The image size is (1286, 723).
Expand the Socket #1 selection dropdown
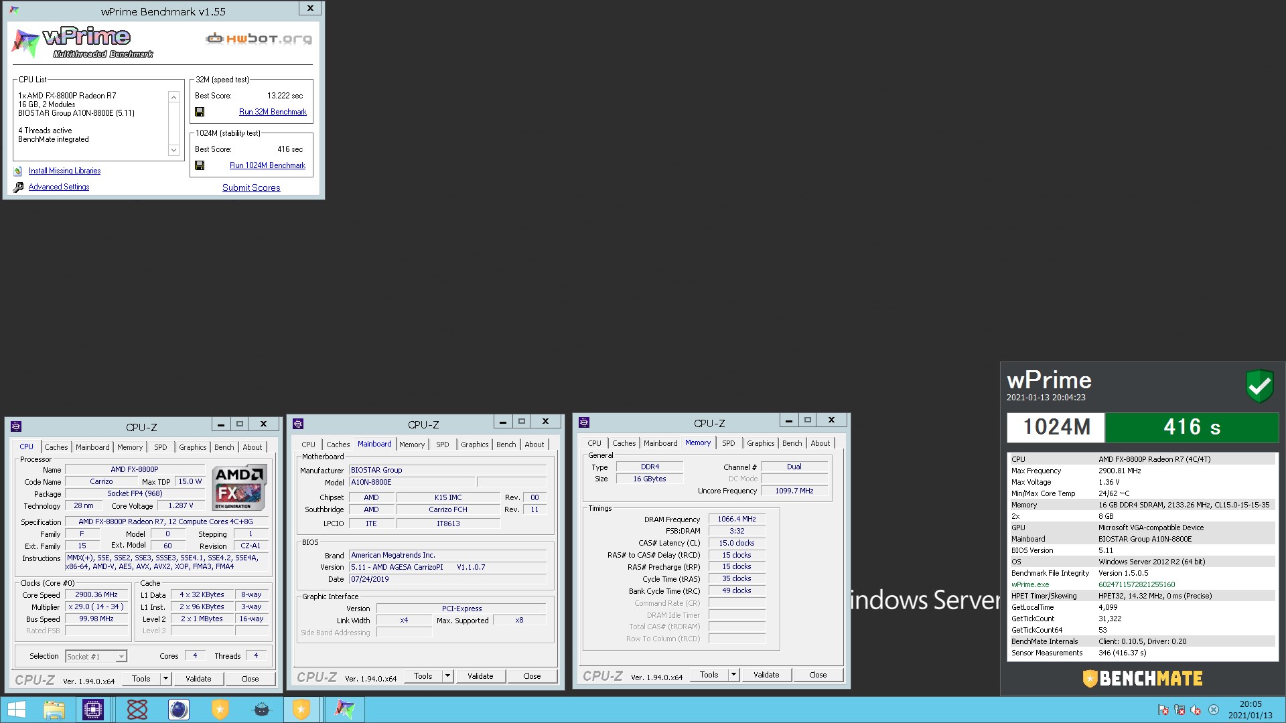(121, 657)
